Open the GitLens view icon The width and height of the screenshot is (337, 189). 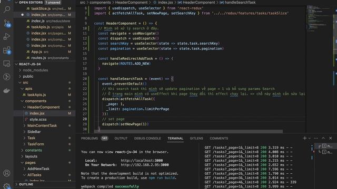(x=7, y=77)
